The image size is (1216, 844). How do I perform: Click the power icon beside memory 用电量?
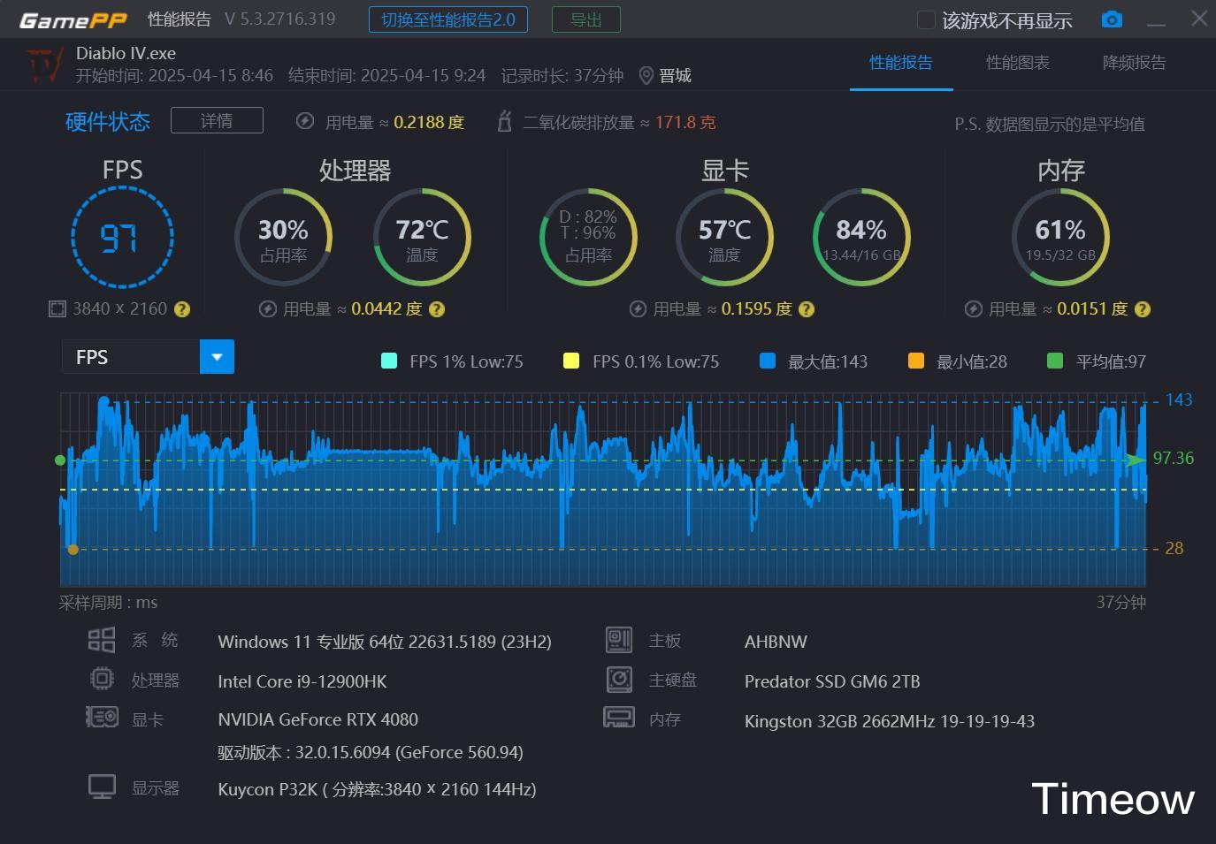pyautogui.click(x=973, y=308)
